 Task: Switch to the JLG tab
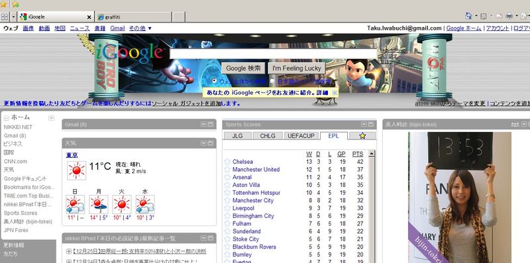point(238,135)
